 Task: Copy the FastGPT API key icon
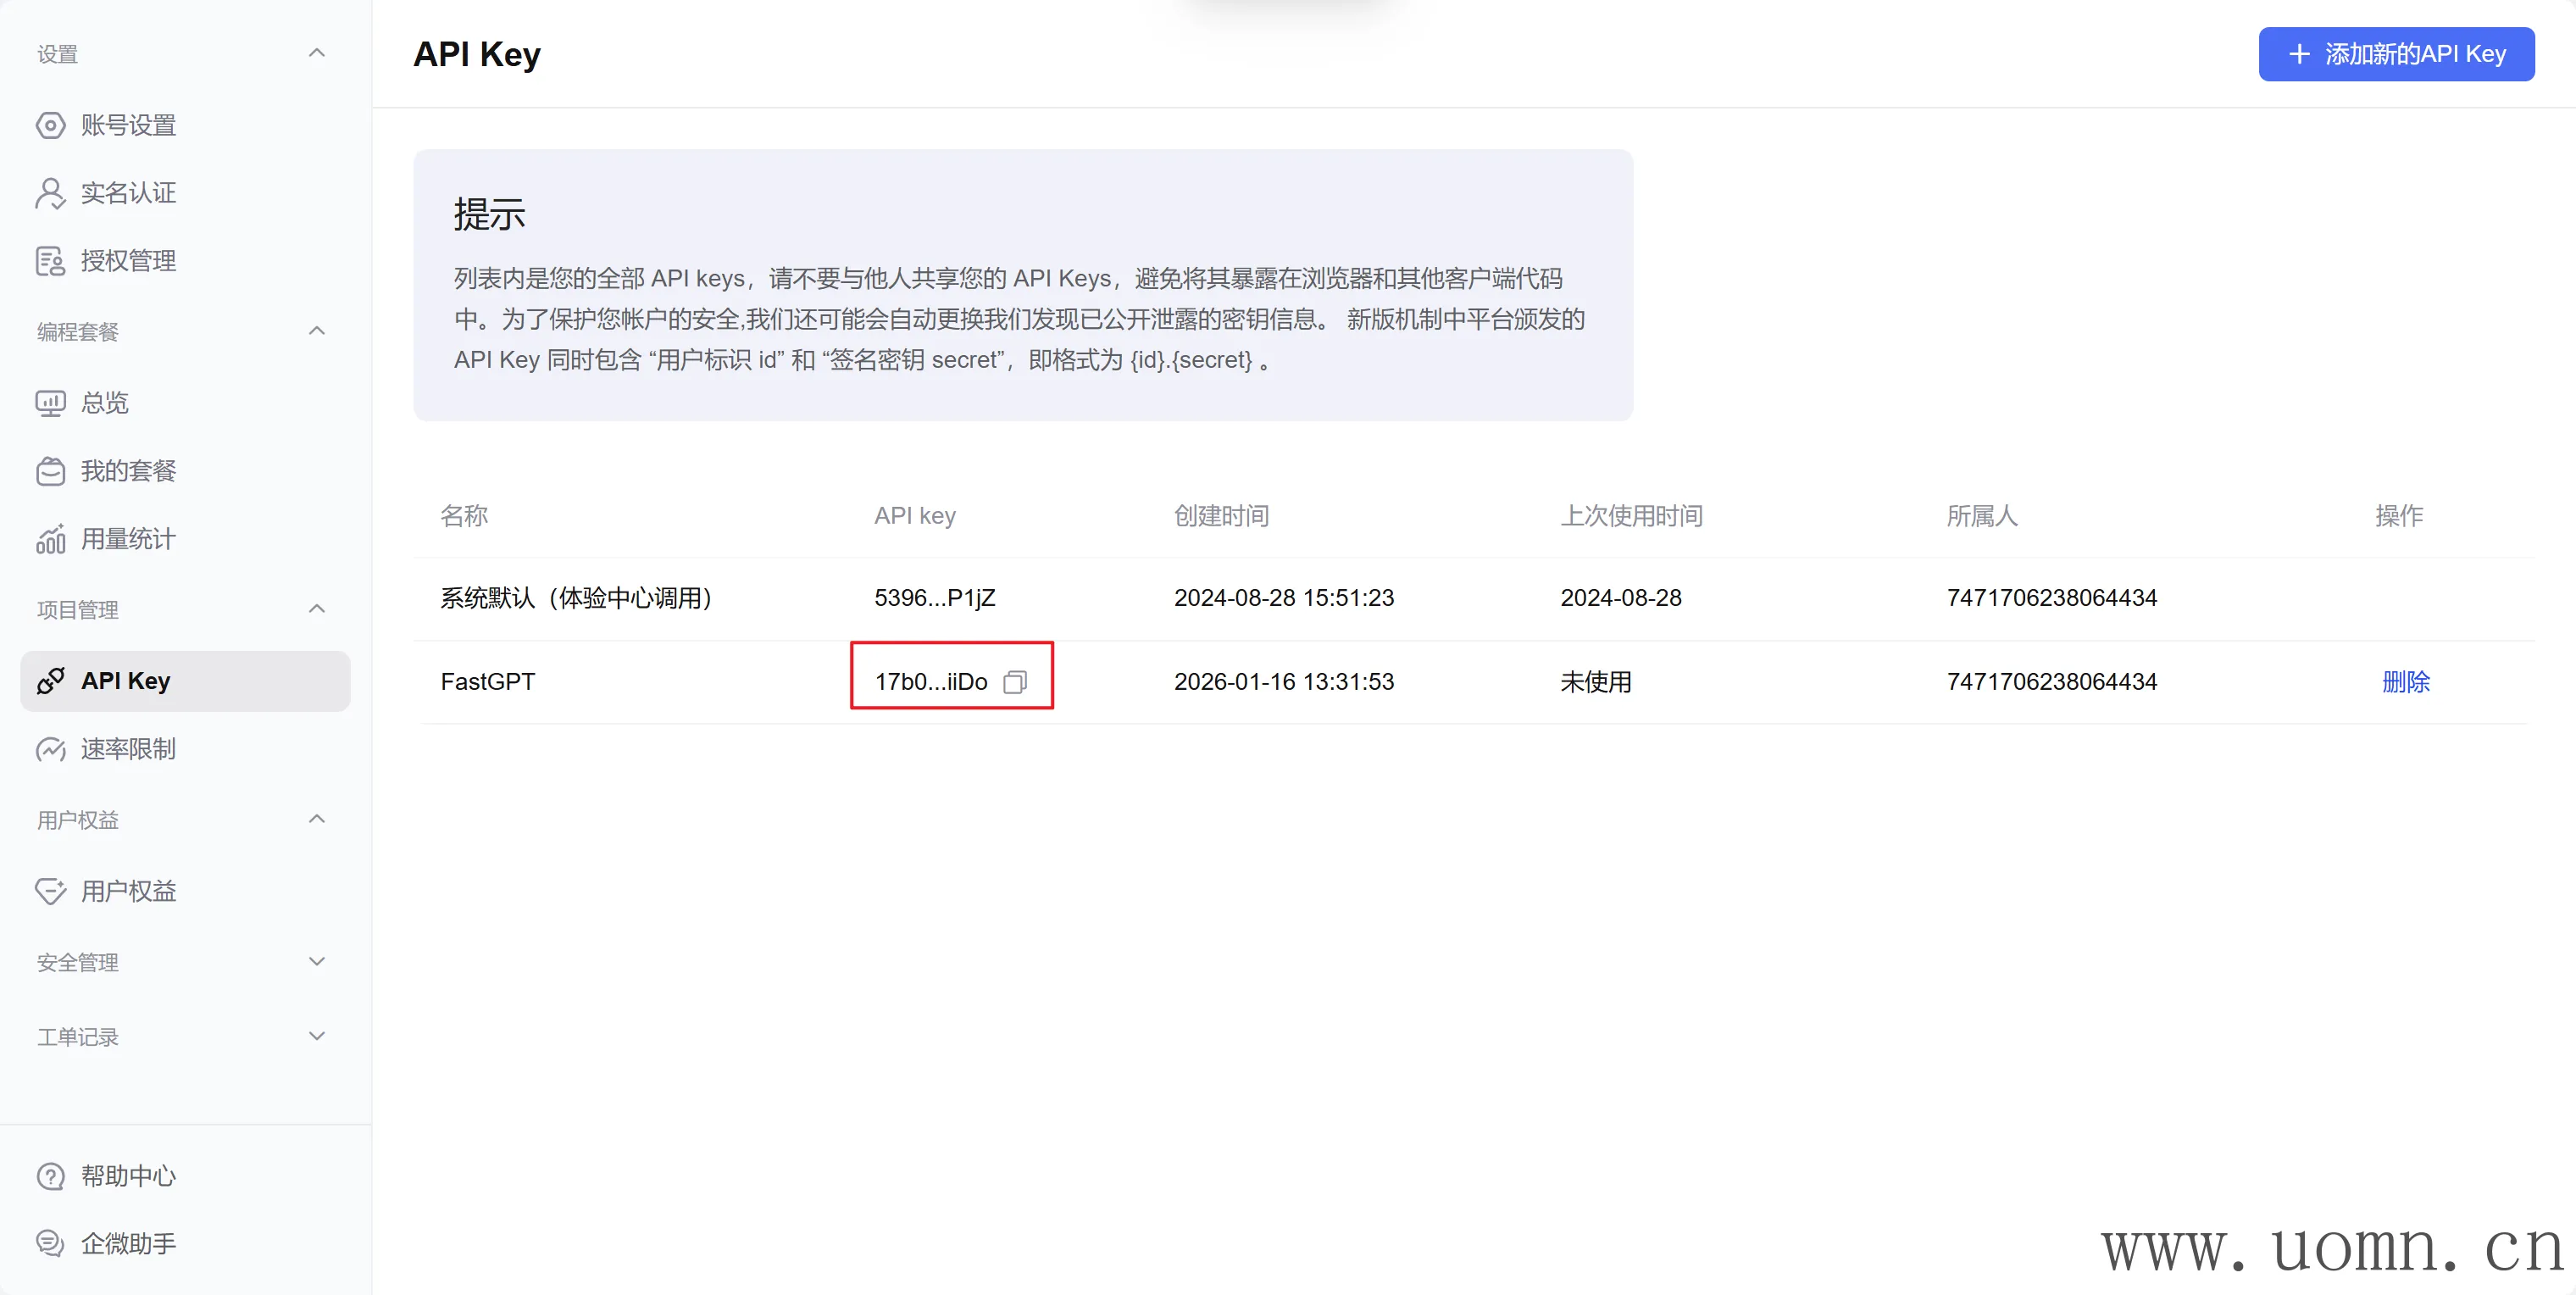1014,682
